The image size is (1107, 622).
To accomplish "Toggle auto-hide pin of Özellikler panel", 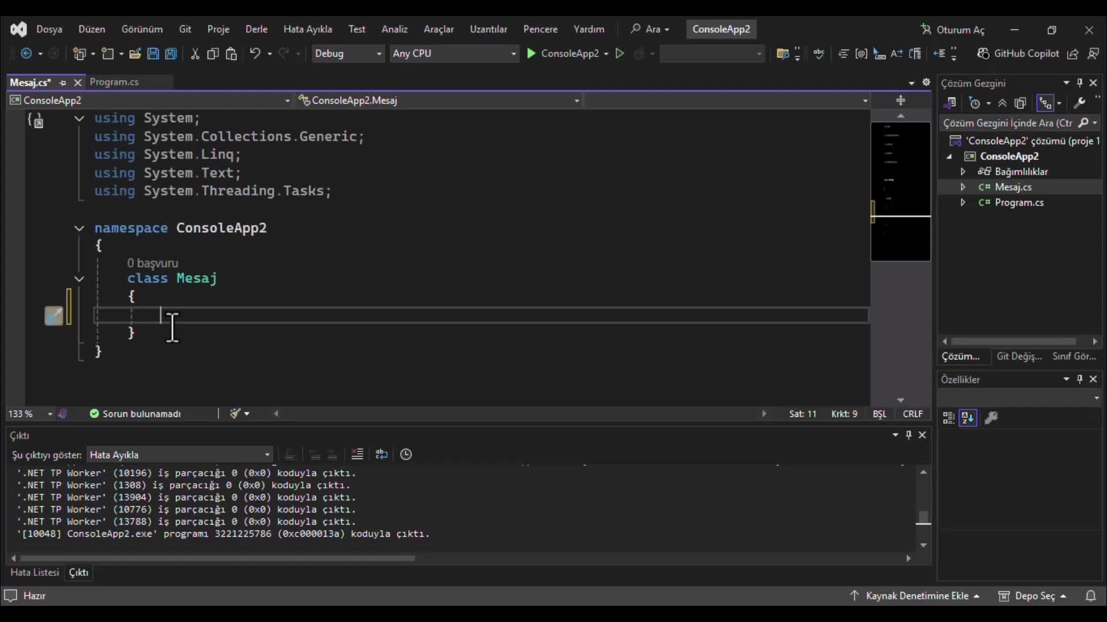I will point(1080,380).
